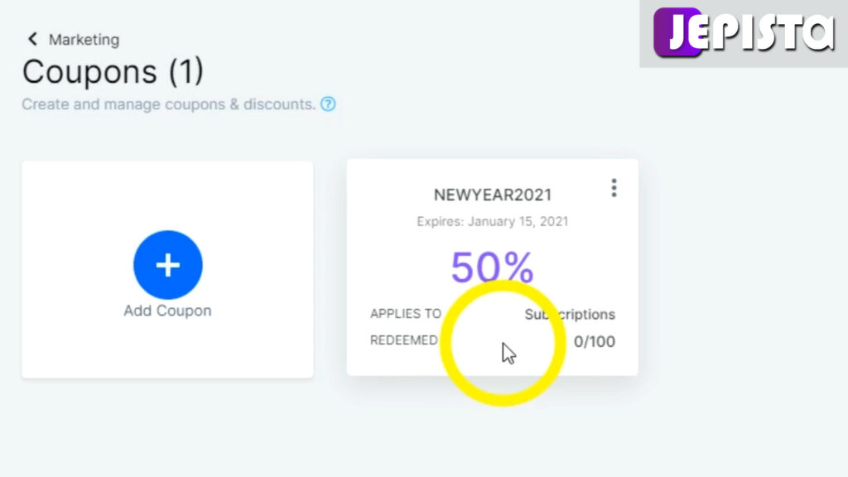Click the Subscriptions value on the coupon
Viewport: 848px width, 477px height.
click(x=570, y=314)
